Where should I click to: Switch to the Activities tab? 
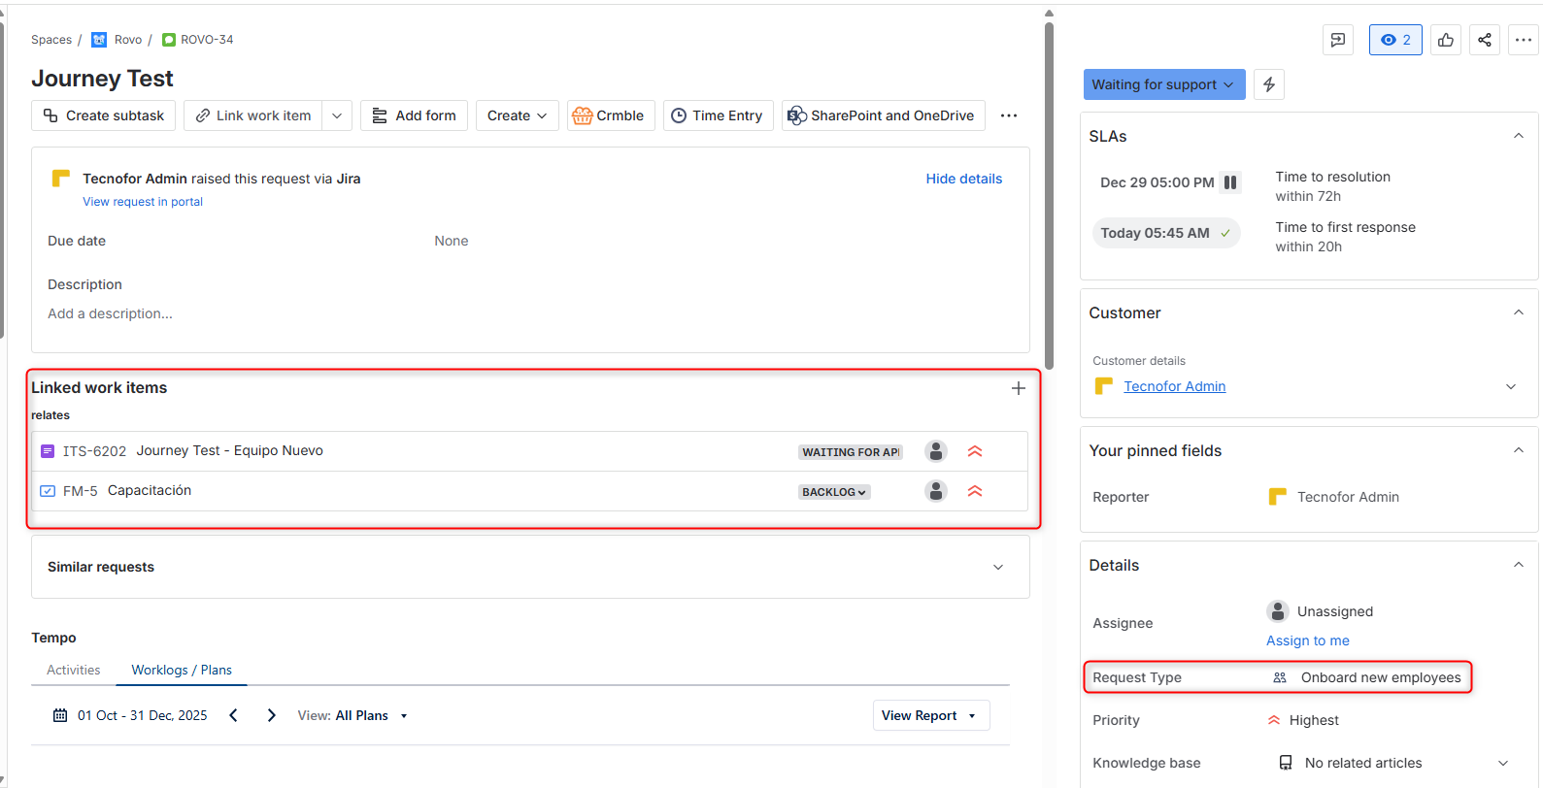point(74,670)
